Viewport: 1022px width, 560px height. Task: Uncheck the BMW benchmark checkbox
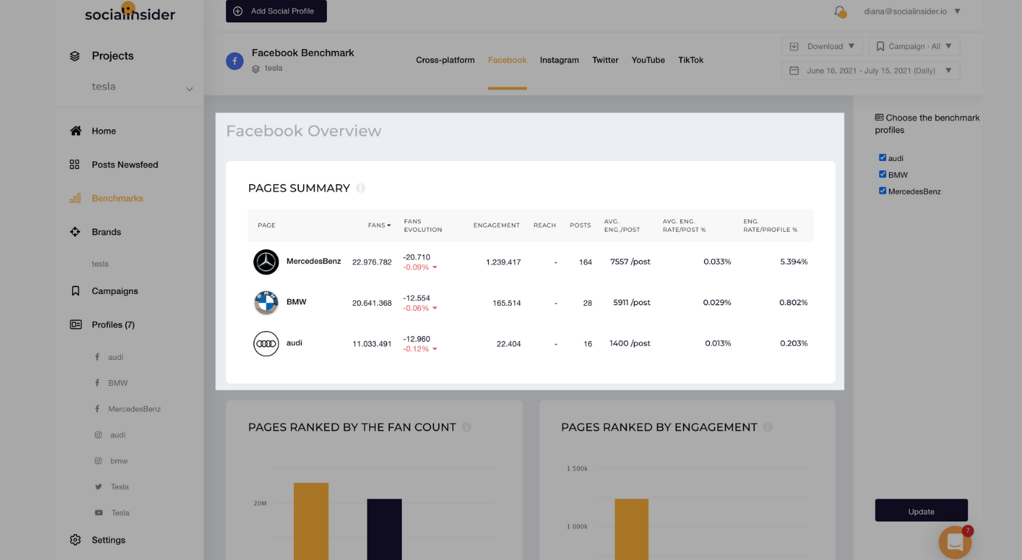(x=883, y=174)
